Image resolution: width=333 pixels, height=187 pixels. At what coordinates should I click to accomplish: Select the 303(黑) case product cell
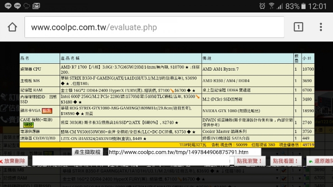130,122
